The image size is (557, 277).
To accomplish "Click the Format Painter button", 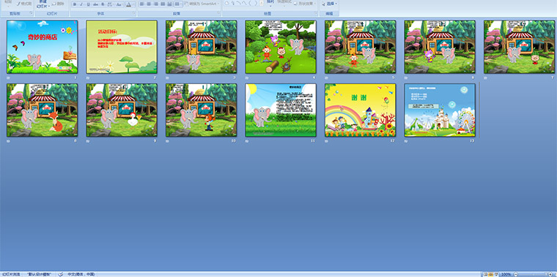I will pos(23,4).
